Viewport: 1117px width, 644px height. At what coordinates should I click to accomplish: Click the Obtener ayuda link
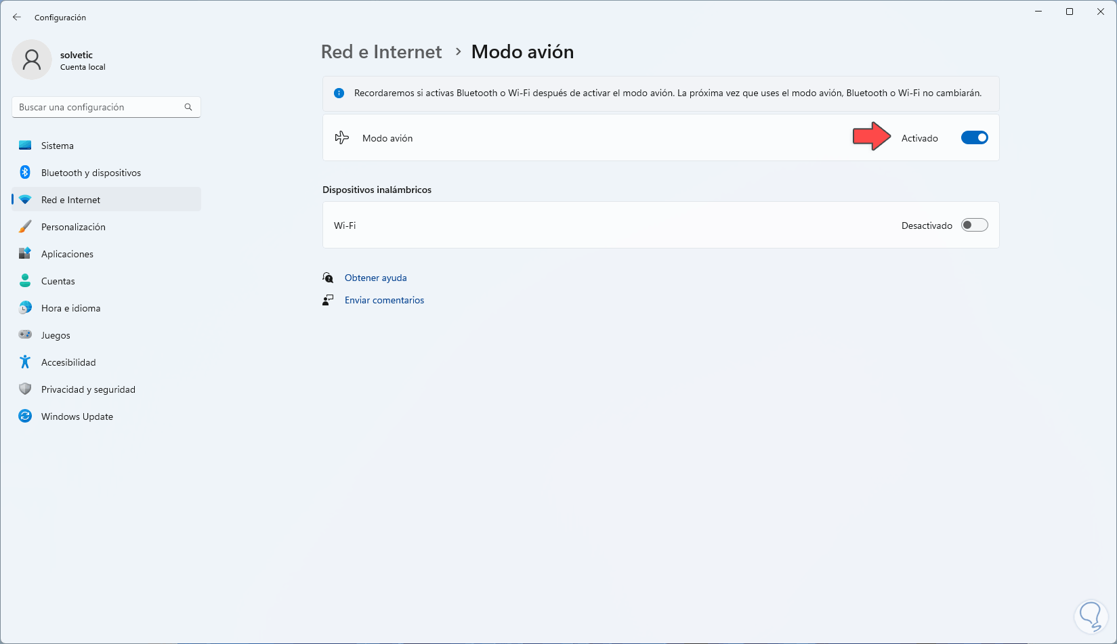coord(375,278)
